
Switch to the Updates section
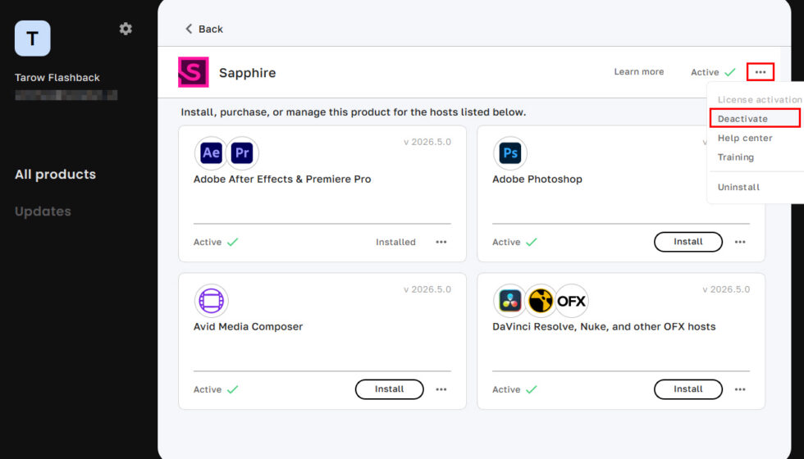[x=43, y=211]
